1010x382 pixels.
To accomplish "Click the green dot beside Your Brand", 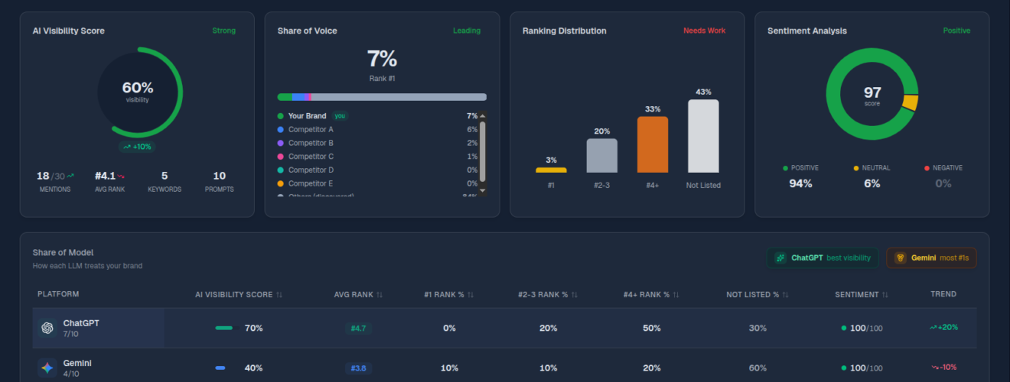I will pos(281,116).
